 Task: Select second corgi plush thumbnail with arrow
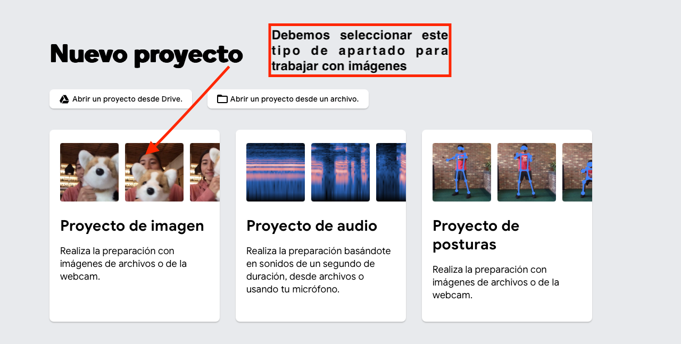click(154, 172)
